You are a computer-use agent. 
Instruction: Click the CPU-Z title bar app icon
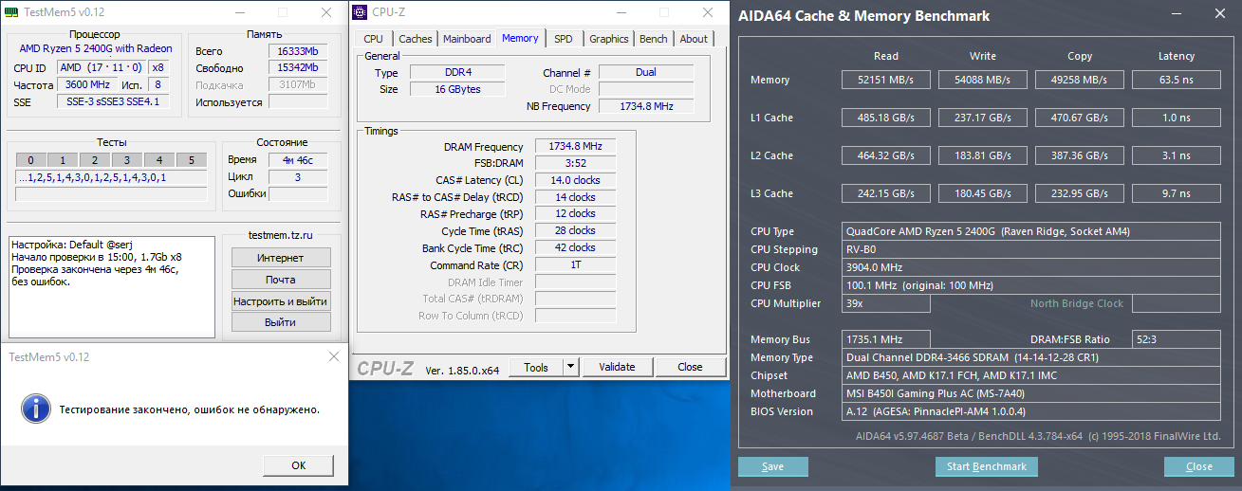click(x=361, y=13)
